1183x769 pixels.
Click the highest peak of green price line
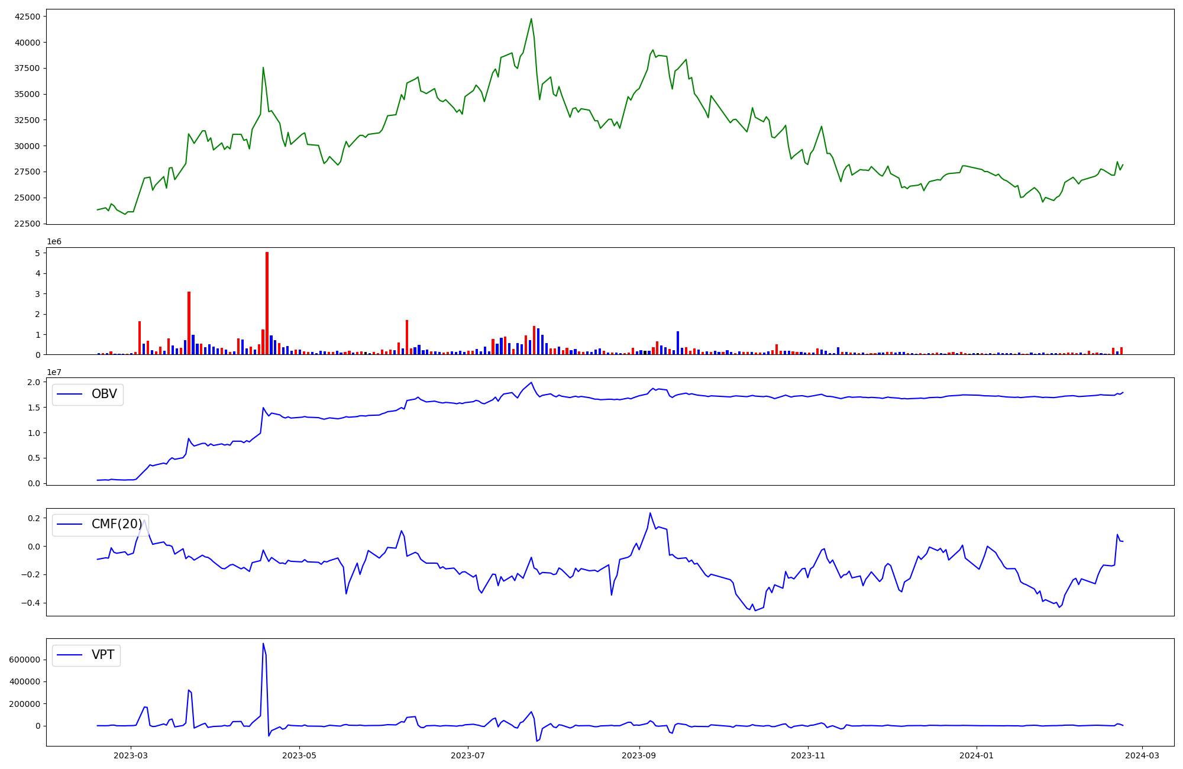pyautogui.click(x=531, y=19)
